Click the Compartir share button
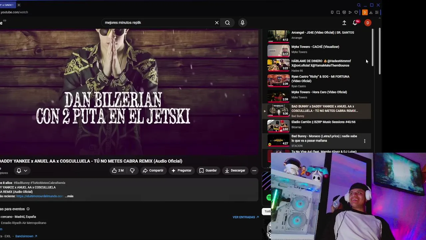The width and height of the screenshot is (426, 240). point(153,170)
